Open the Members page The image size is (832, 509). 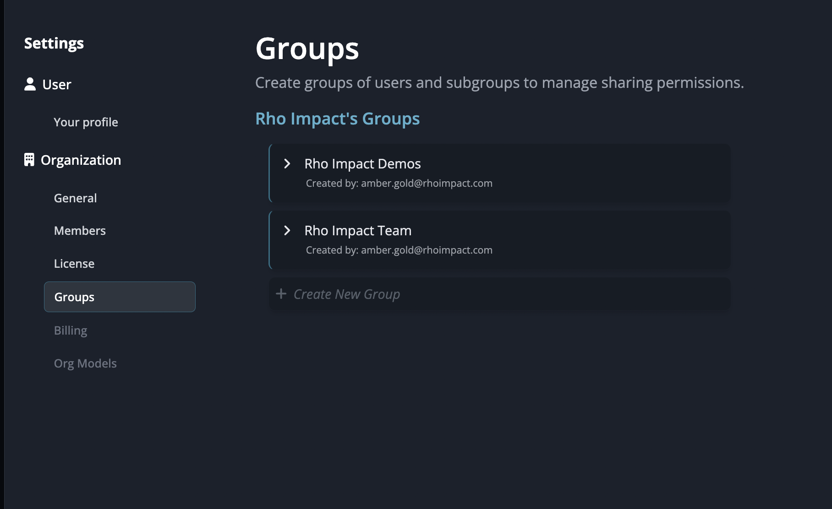[x=80, y=231]
